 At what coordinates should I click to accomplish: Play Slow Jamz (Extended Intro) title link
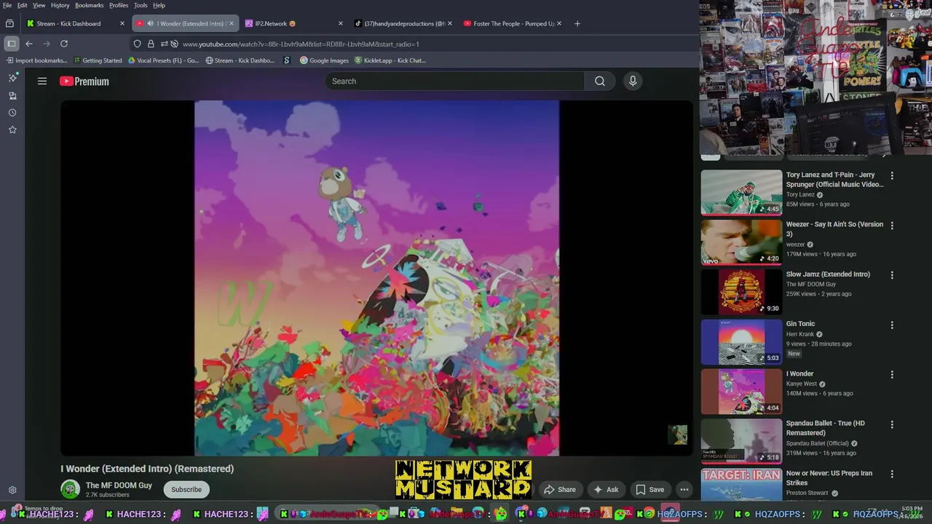tap(828, 274)
